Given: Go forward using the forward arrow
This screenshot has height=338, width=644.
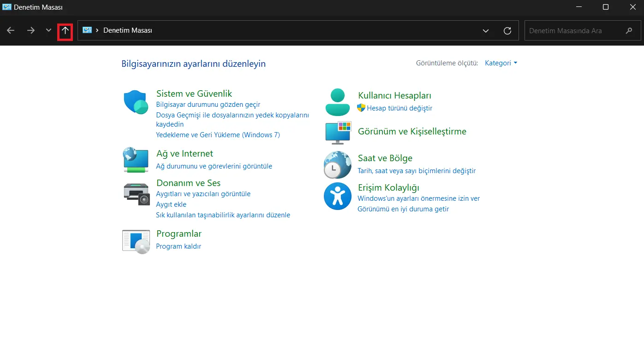Looking at the screenshot, I should click(31, 30).
